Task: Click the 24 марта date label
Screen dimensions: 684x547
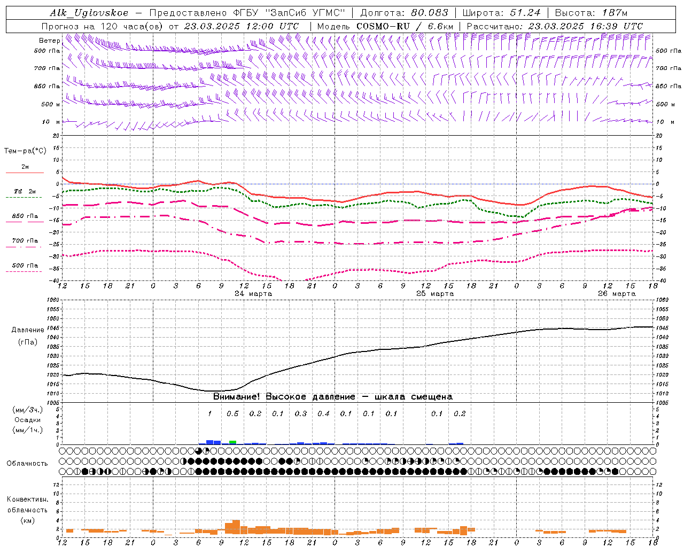Action: click(253, 294)
